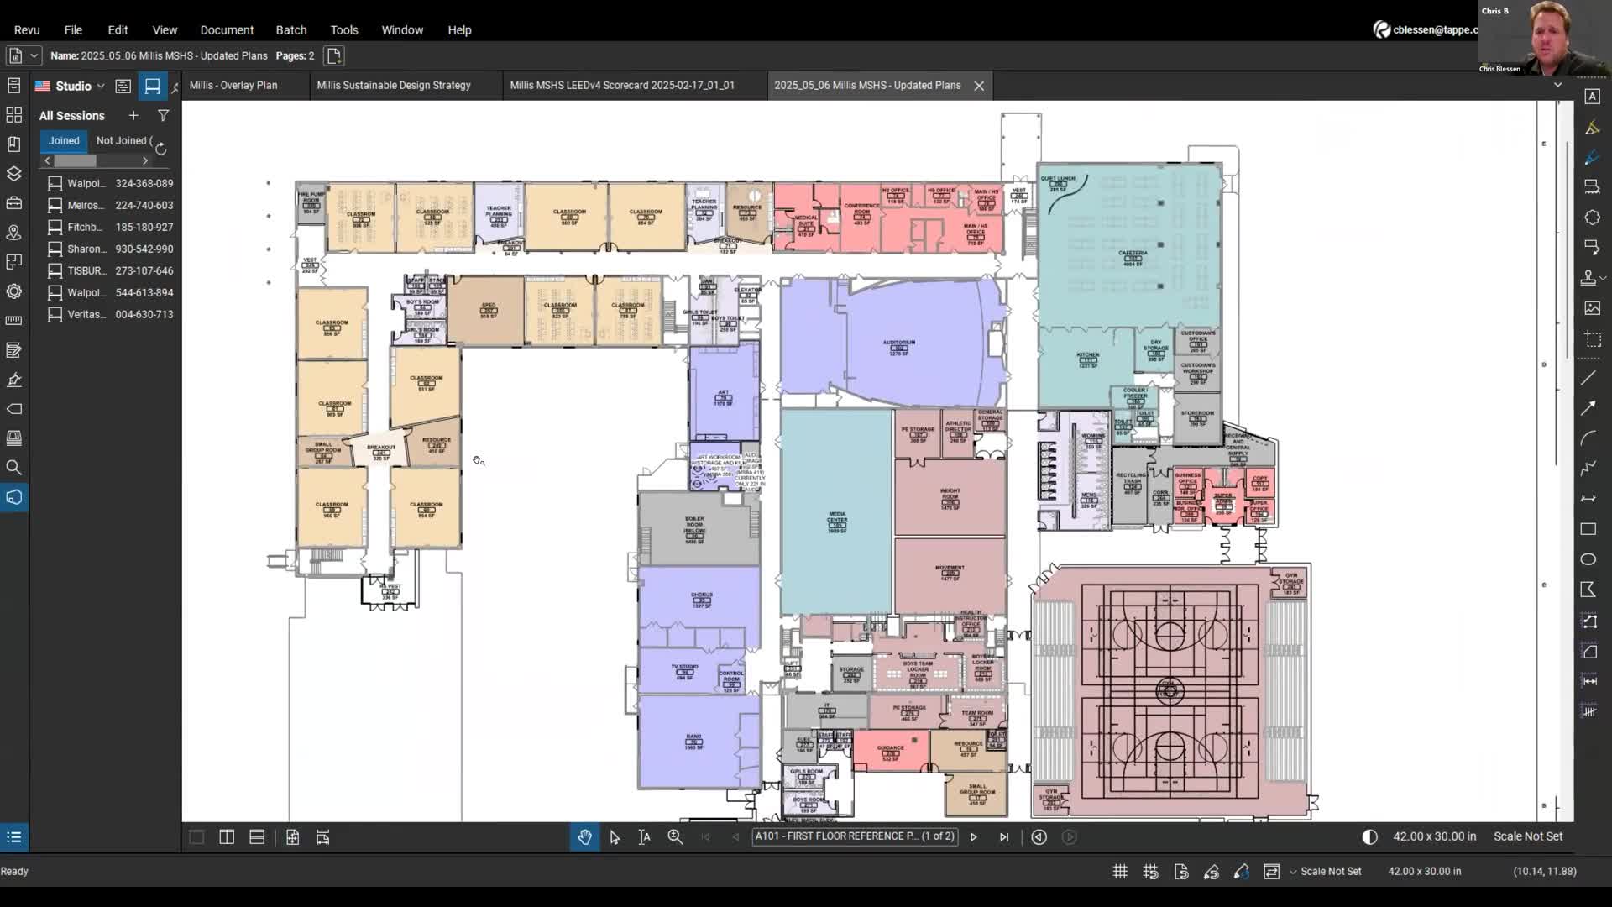Image resolution: width=1612 pixels, height=907 pixels.
Task: Open the Scale Not Set dropdown
Action: pos(1326,872)
